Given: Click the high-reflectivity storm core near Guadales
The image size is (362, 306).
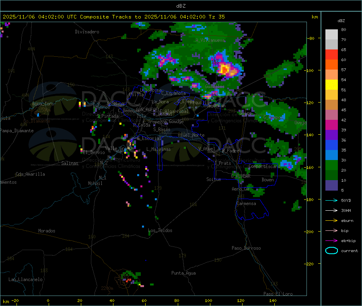Looking at the screenshot, I should coord(225,69).
